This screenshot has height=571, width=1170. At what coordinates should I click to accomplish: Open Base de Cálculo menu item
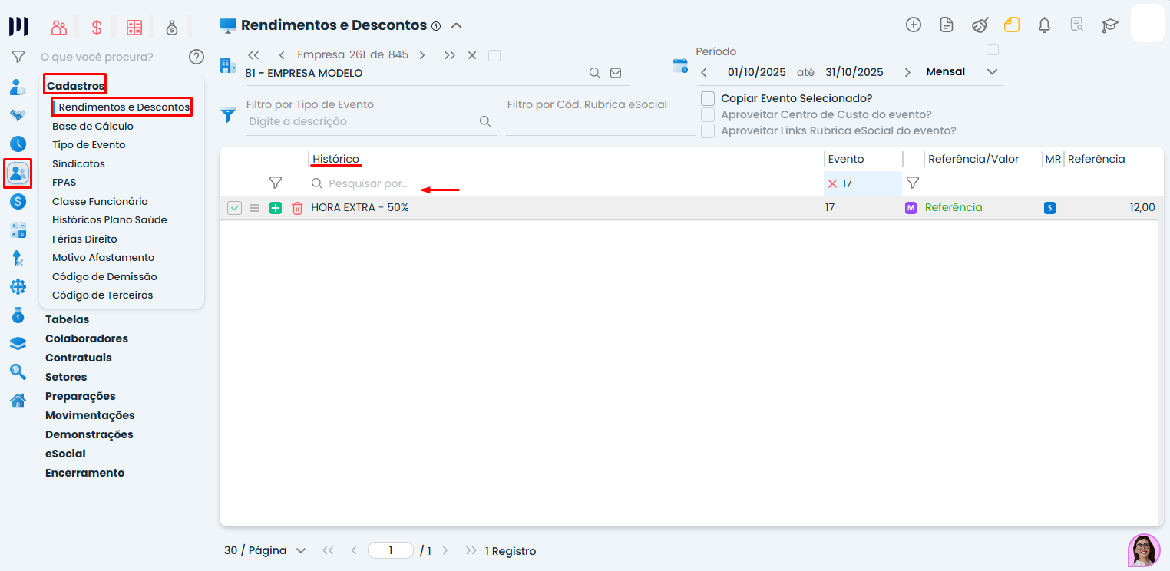(93, 126)
